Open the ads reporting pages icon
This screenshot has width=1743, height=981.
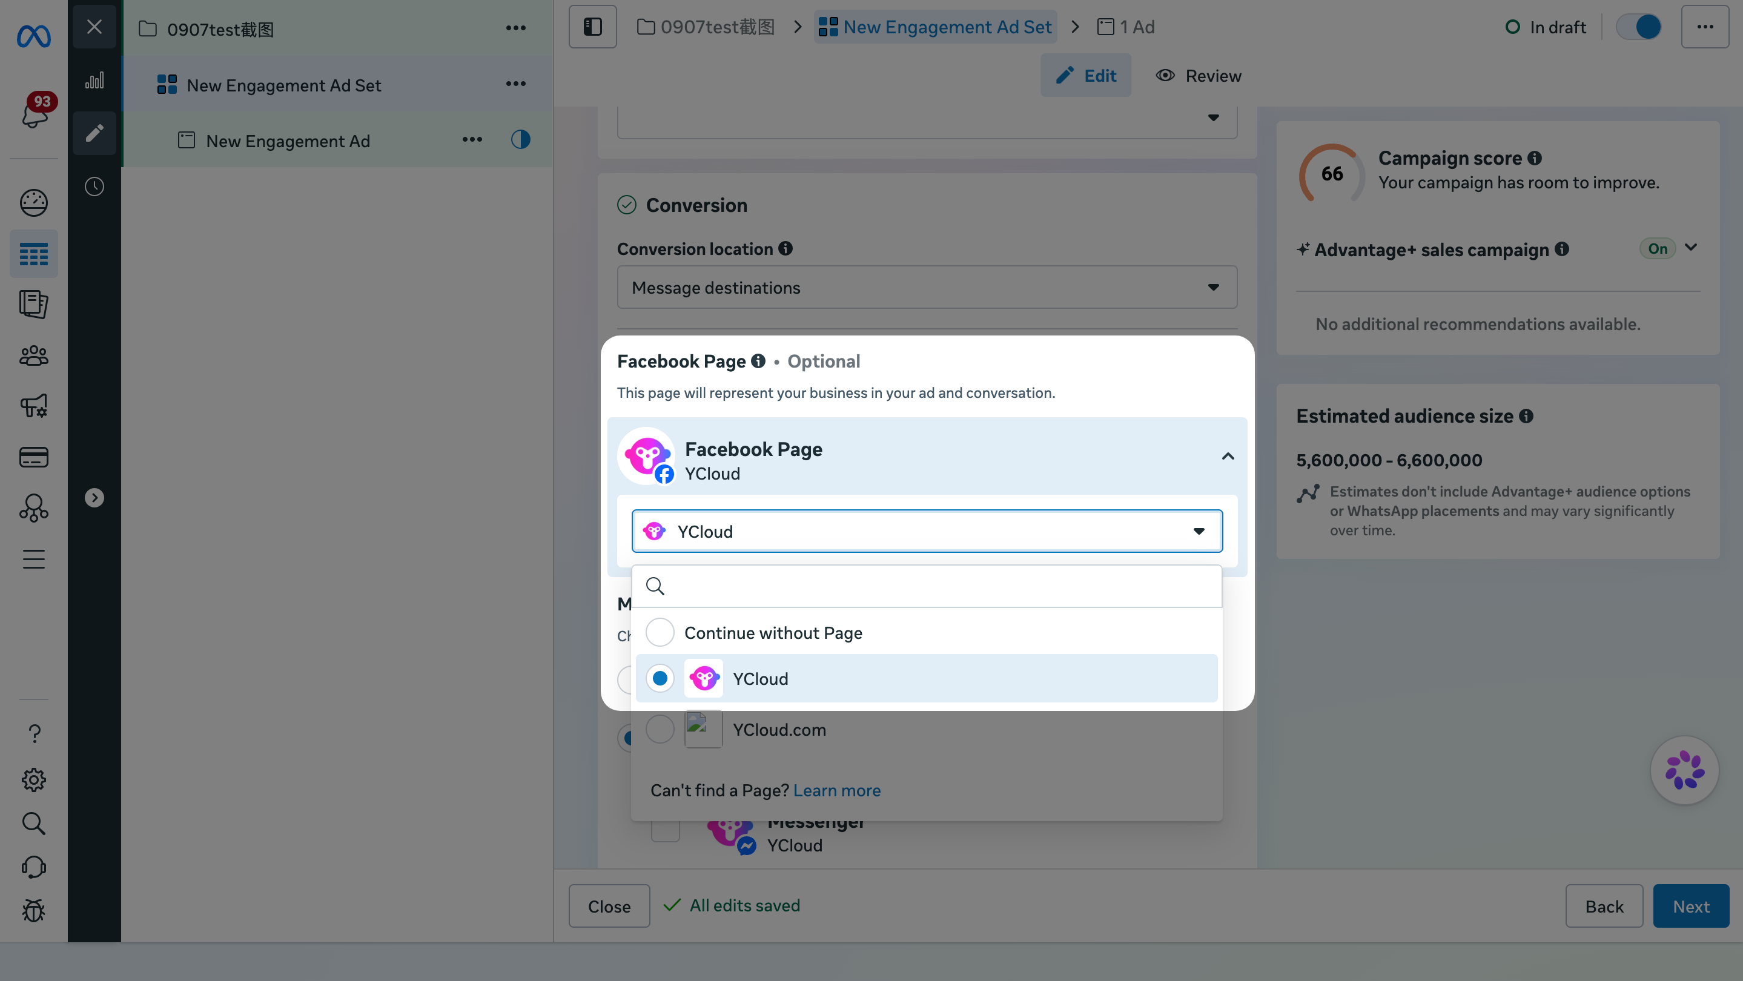point(33,304)
